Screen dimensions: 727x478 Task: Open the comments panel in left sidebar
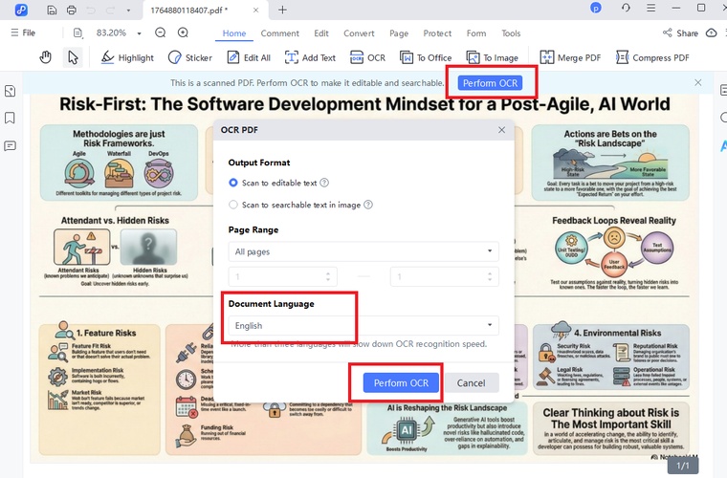(x=10, y=146)
